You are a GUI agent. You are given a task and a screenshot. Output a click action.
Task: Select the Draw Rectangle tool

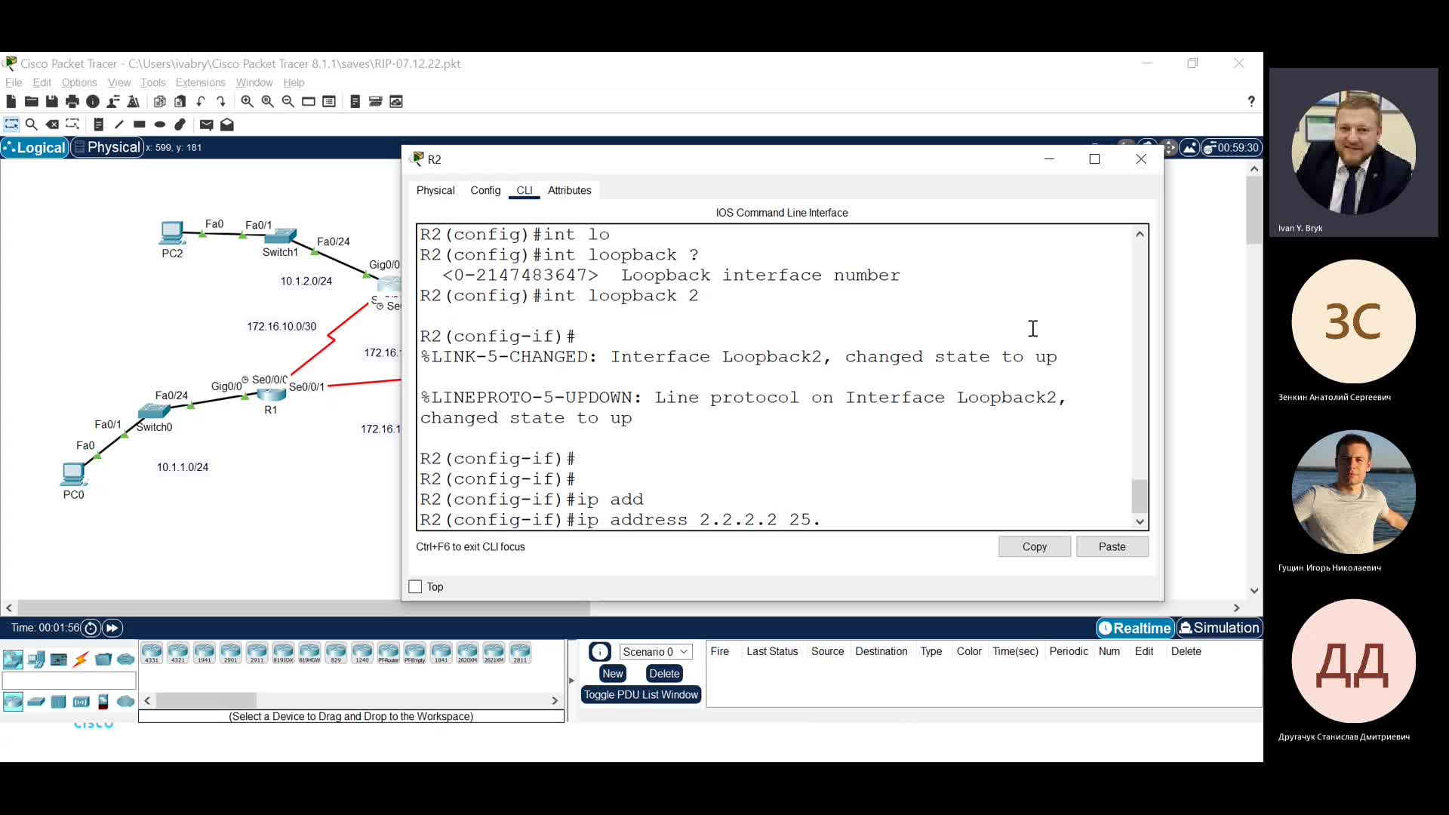click(139, 125)
